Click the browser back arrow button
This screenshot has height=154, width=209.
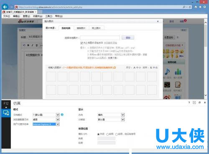click(5, 7)
